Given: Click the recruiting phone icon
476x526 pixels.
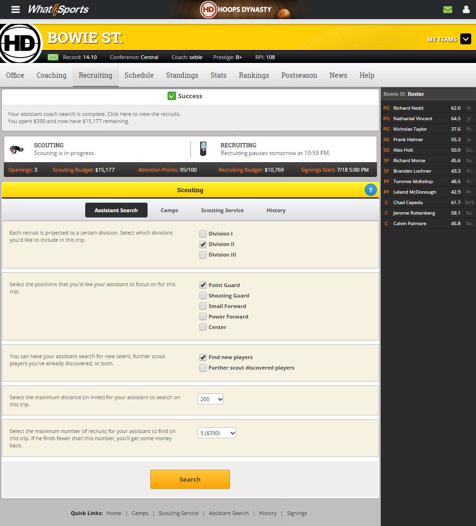Looking at the screenshot, I should pyautogui.click(x=203, y=149).
